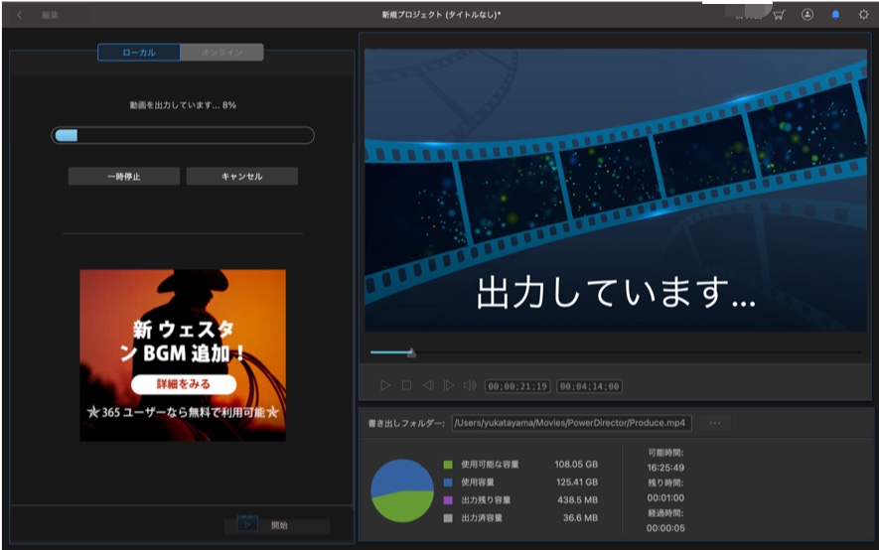Click the 編集 menu item
The image size is (879, 550).
(50, 15)
